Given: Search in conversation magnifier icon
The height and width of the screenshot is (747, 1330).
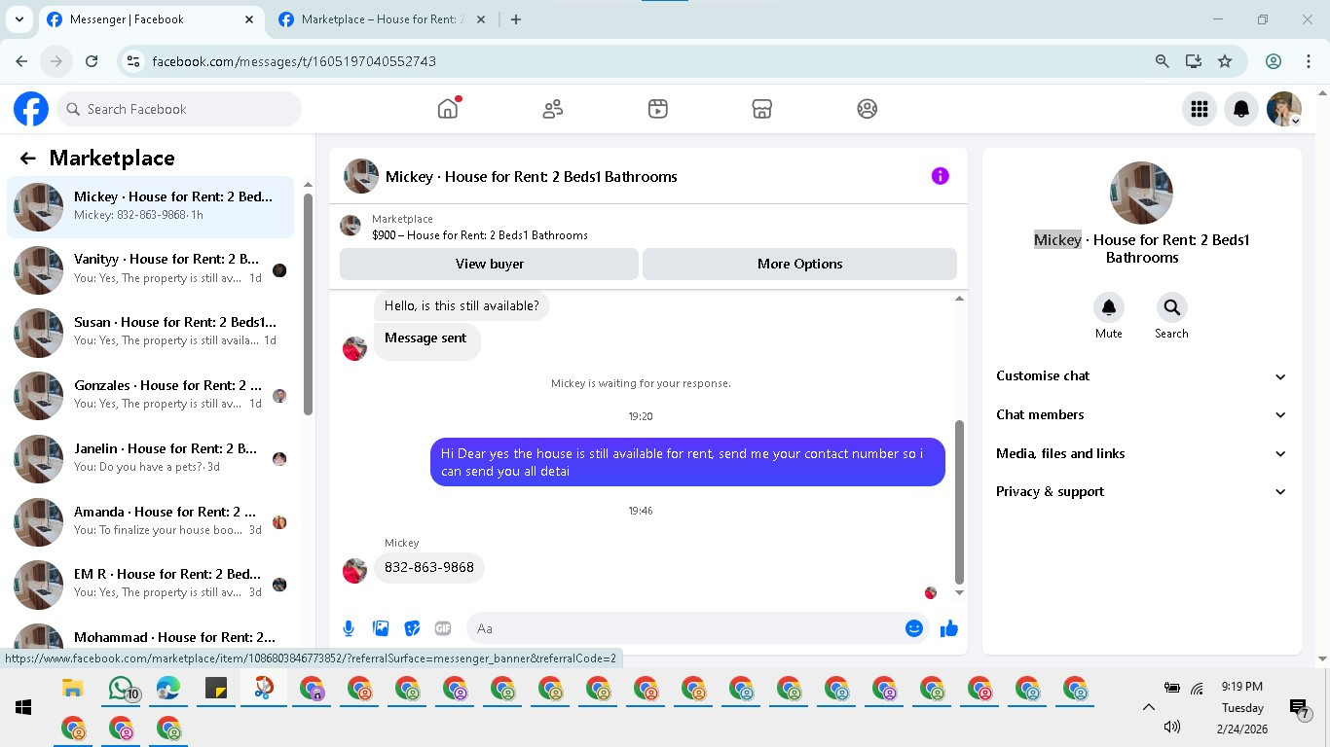Looking at the screenshot, I should point(1171,307).
